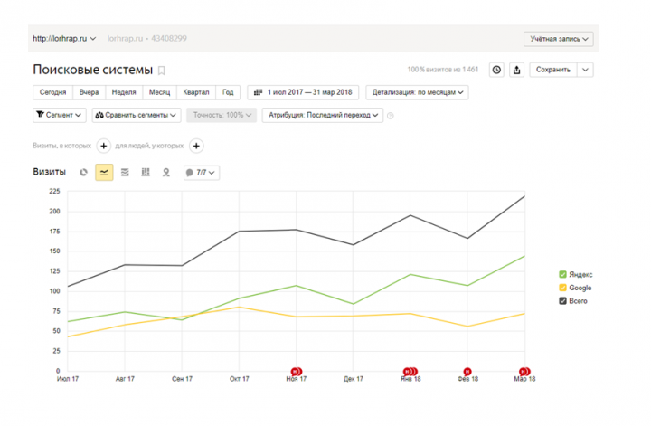
Task: Bookmark the Поисковые системы report
Action: 162,71
